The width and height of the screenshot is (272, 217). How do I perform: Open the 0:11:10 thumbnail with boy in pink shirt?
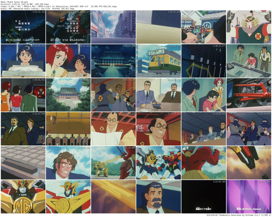click(204, 95)
